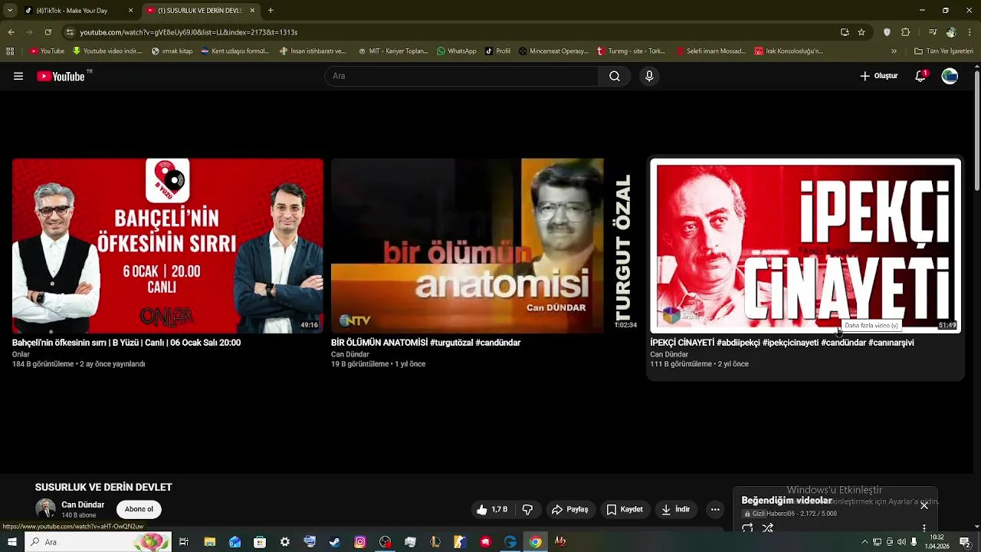Open the three-dot more actions menu
This screenshot has width=981, height=552.
click(x=715, y=509)
